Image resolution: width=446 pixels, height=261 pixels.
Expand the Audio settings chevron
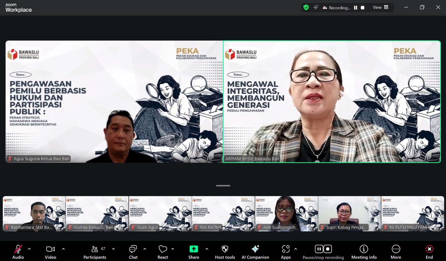[29, 249]
